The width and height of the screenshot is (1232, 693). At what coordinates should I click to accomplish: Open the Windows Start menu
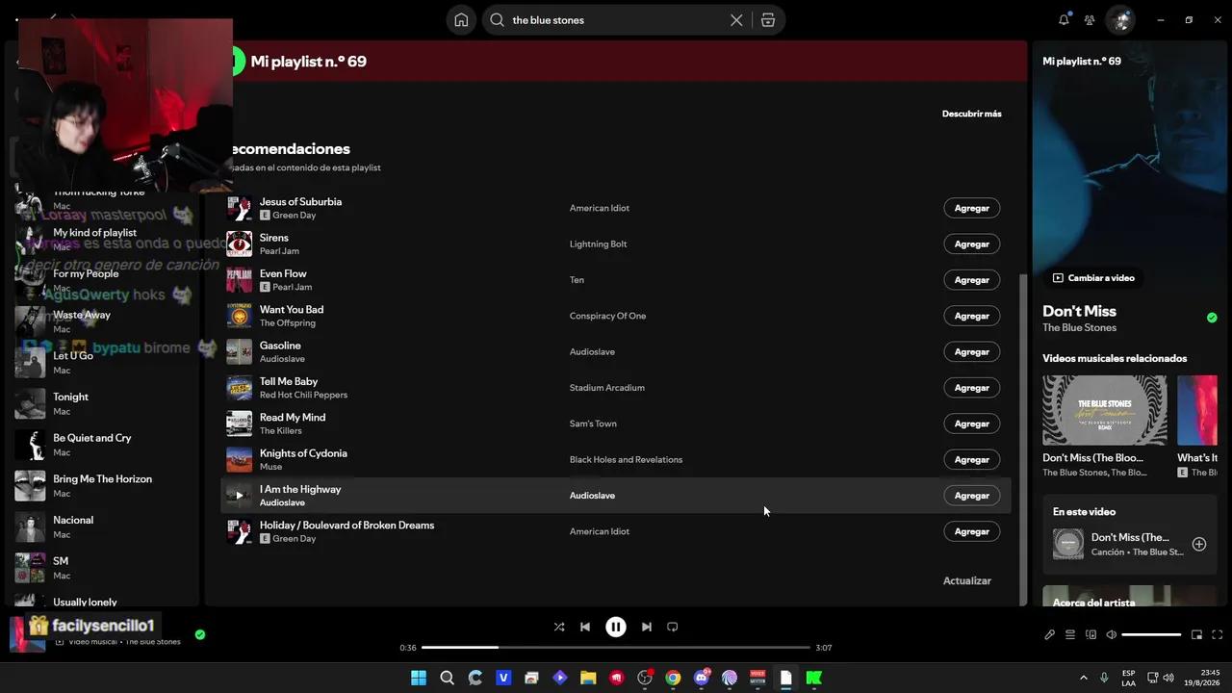[x=419, y=678]
